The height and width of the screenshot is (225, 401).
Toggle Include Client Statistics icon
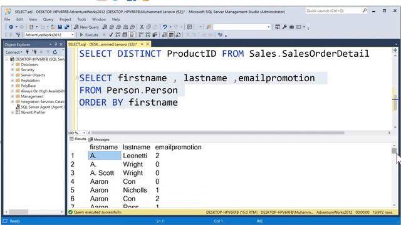coord(155,35)
